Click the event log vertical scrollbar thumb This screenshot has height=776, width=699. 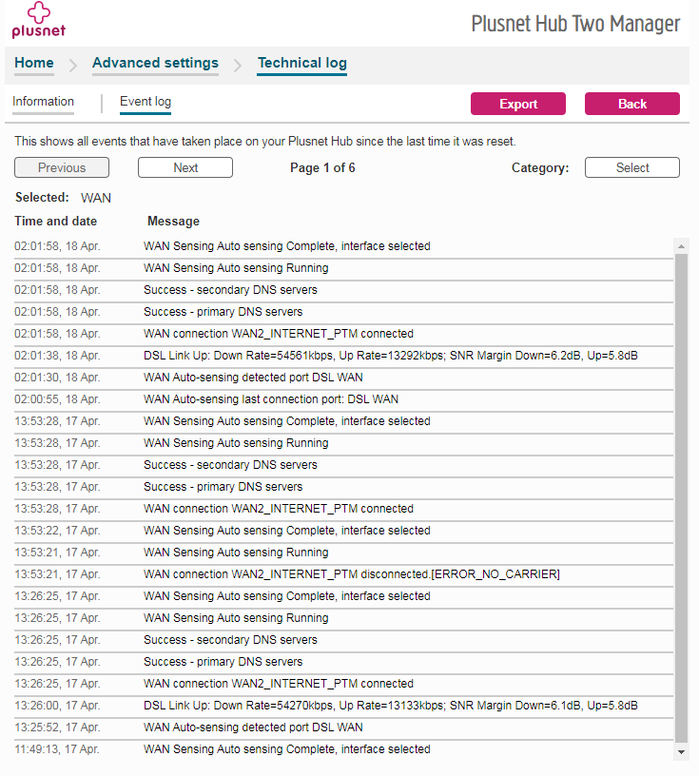[681, 495]
